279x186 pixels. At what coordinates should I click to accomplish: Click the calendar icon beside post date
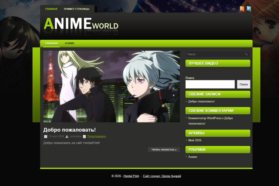click(46, 136)
